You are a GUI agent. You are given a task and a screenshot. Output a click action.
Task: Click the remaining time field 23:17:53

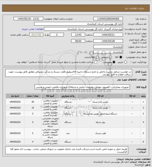pyautogui.click(x=36, y=35)
